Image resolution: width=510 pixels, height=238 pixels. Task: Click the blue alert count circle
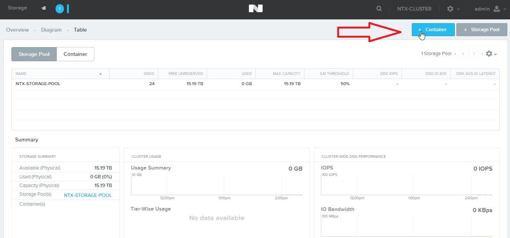[59, 9]
